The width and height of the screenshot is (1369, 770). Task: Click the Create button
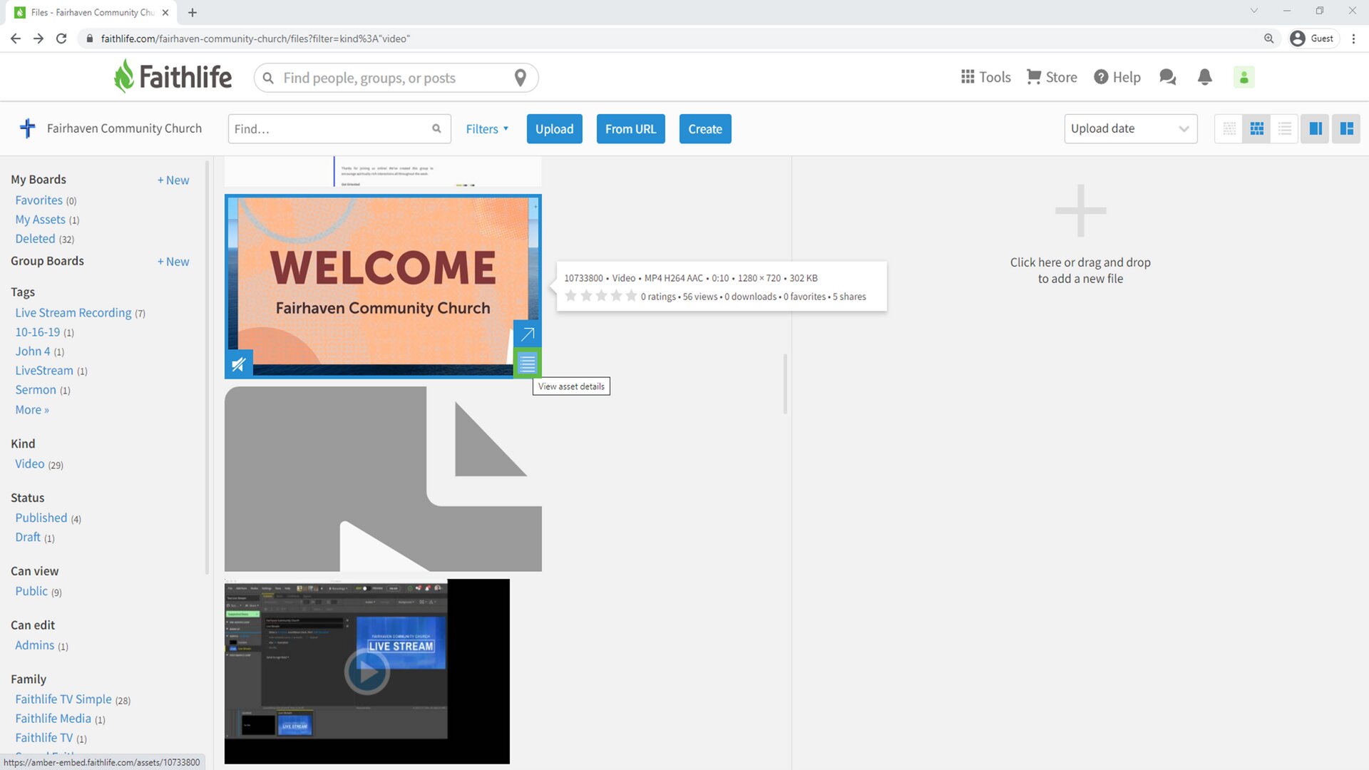click(705, 129)
